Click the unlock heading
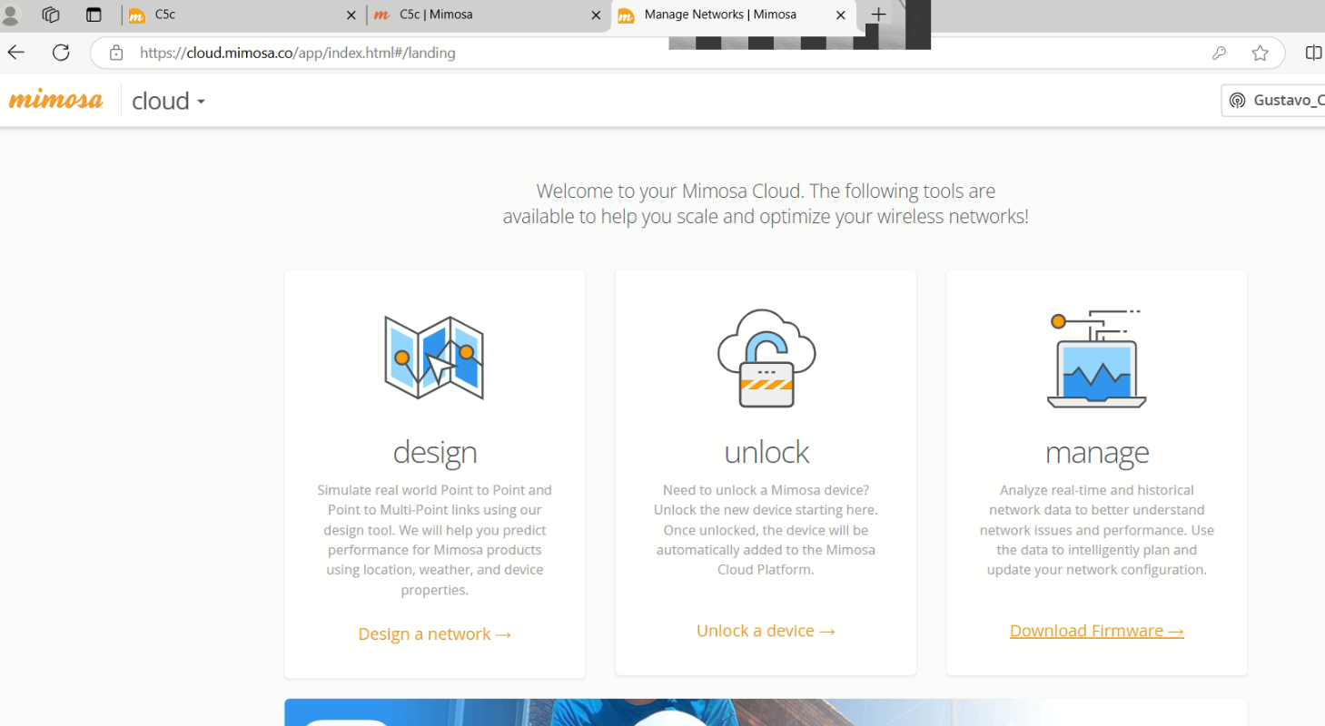 pos(766,452)
